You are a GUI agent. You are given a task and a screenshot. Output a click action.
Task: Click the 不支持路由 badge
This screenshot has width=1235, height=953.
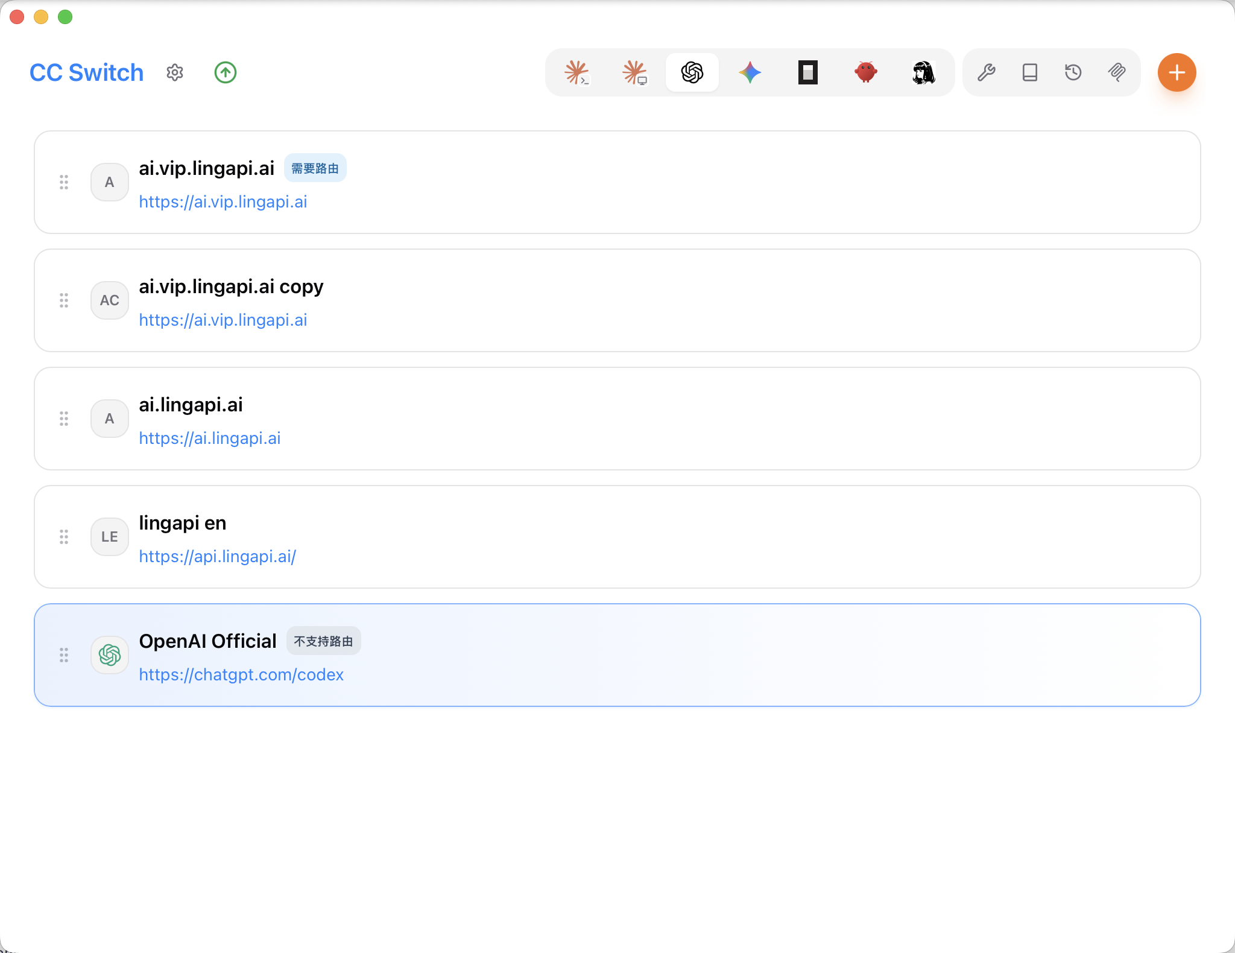tap(324, 641)
